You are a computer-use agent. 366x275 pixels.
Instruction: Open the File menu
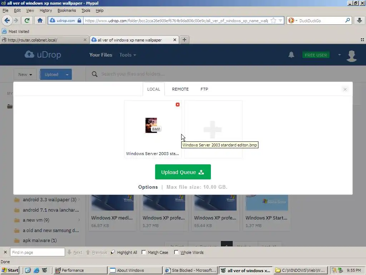pyautogui.click(x=5, y=10)
